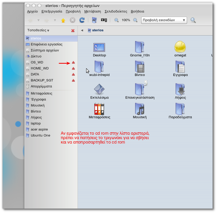Click the Reload button in toolbar

point(82,20)
